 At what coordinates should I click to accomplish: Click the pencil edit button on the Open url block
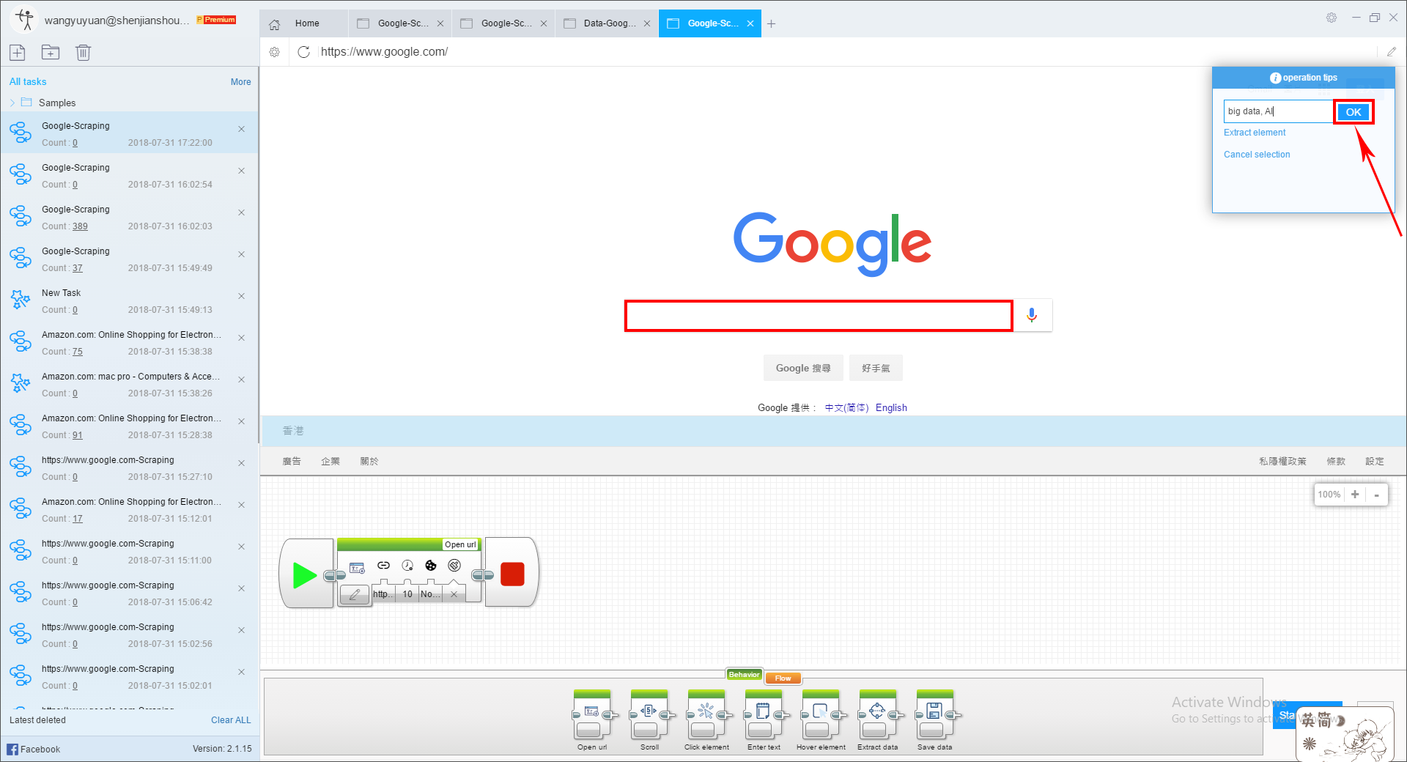tap(355, 594)
